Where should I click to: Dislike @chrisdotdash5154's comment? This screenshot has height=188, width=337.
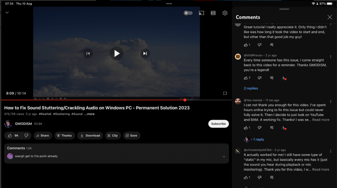coord(259,177)
